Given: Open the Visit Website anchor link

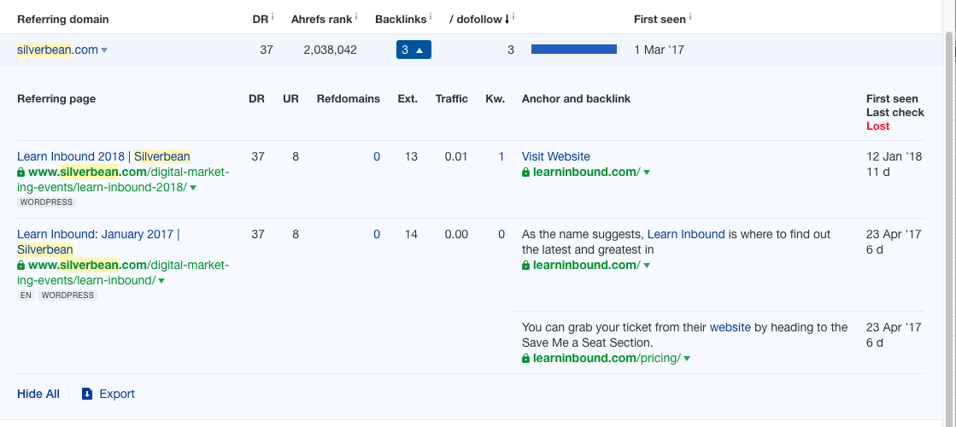Looking at the screenshot, I should (555, 156).
